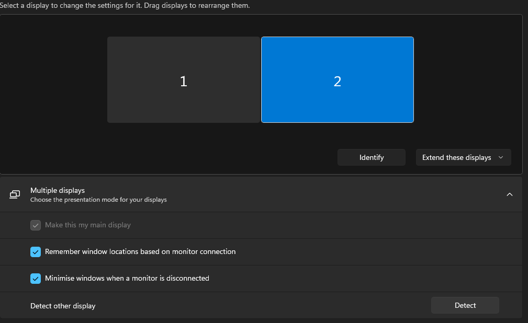Disable Minimise windows when a monitor is disconnected
The width and height of the screenshot is (528, 323).
tap(36, 278)
